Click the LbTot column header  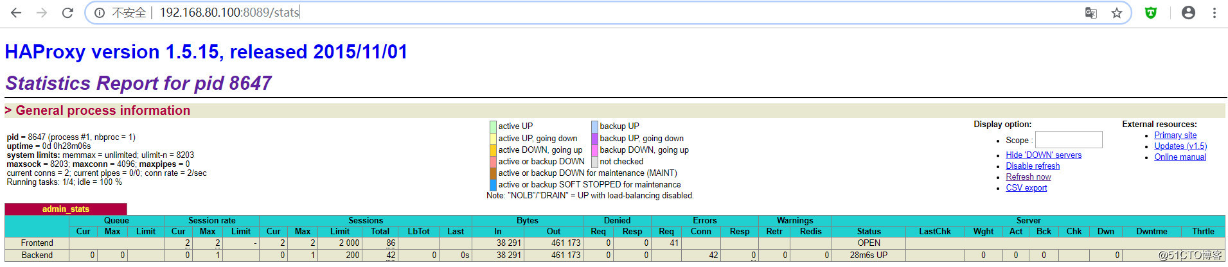click(x=418, y=232)
